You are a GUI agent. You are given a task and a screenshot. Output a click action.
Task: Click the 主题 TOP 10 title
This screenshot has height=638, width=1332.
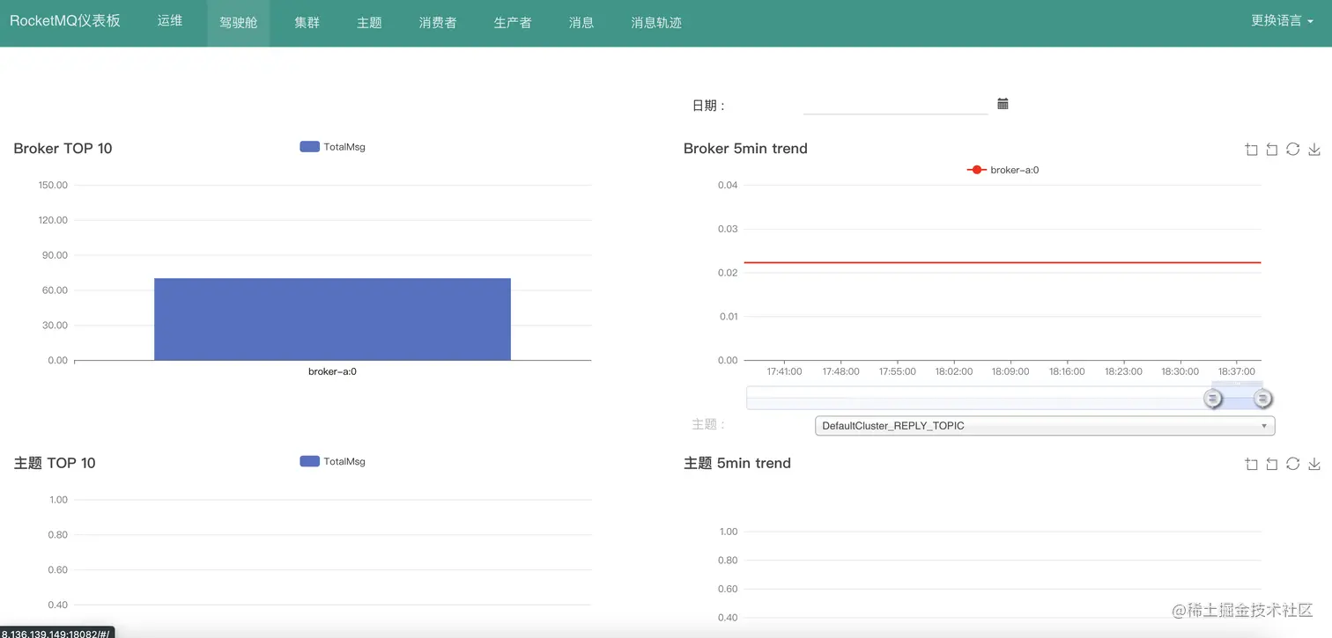pos(55,463)
